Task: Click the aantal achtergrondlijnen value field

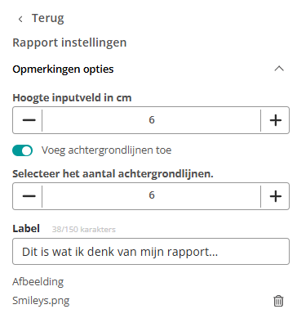Action: coord(152,196)
